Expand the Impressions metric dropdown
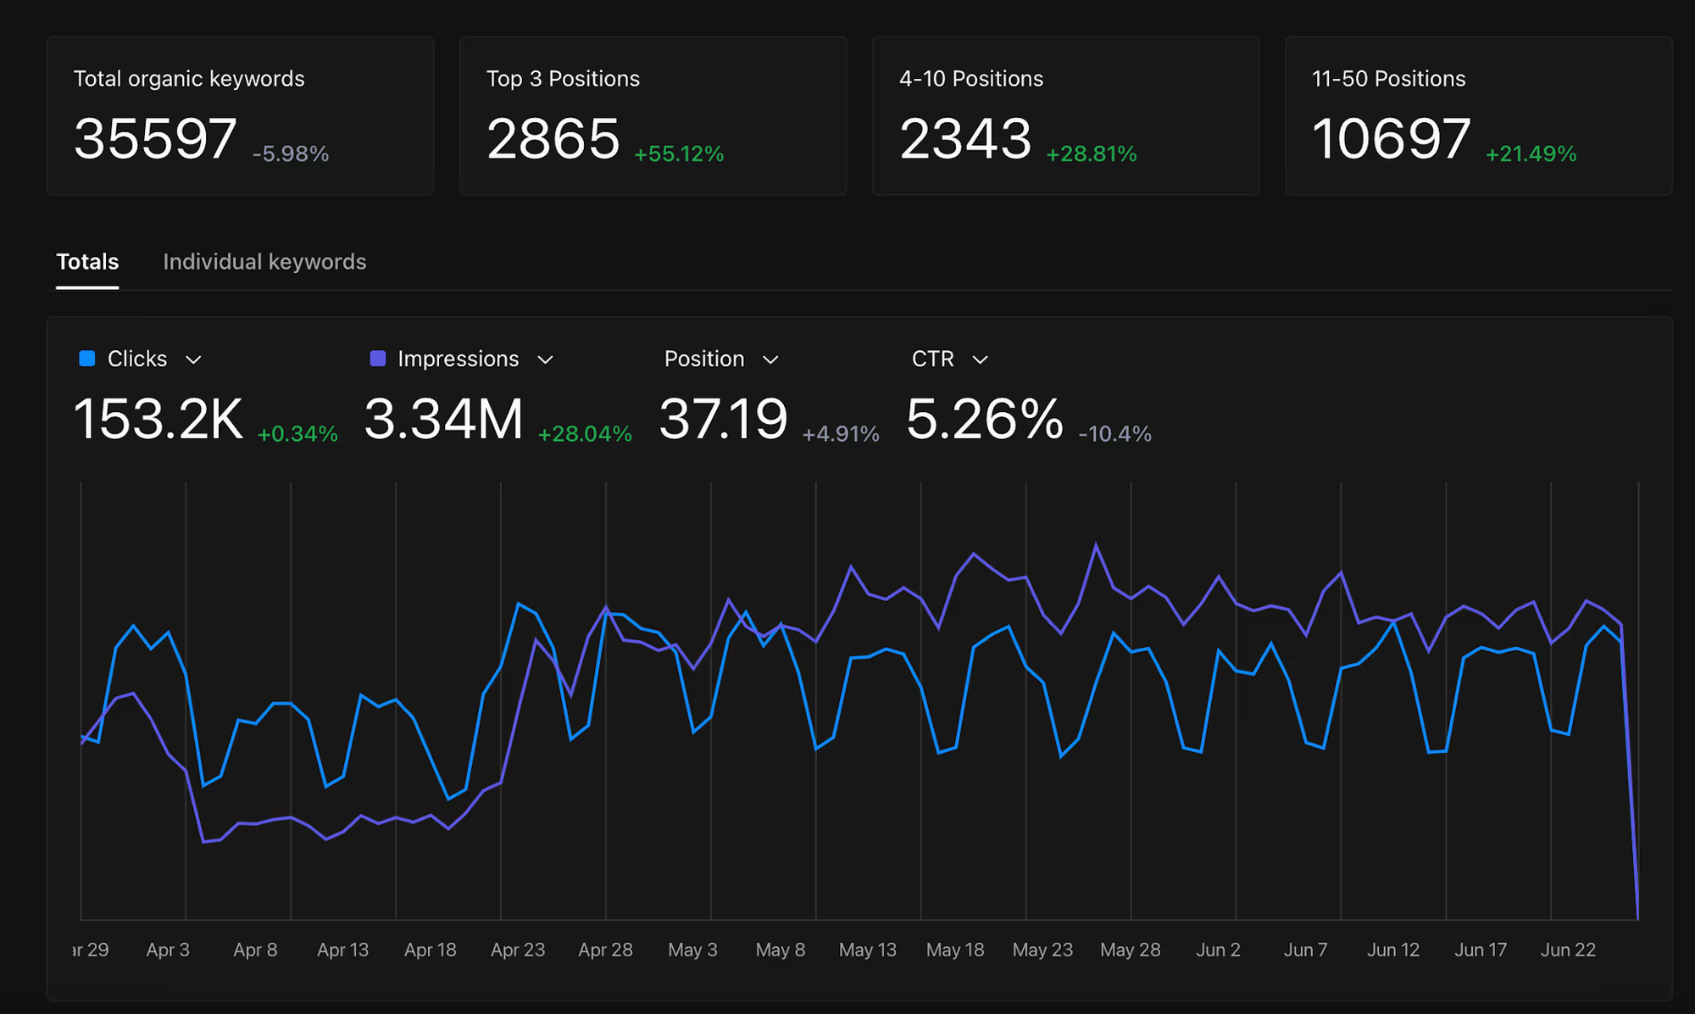1695x1014 pixels. (546, 359)
